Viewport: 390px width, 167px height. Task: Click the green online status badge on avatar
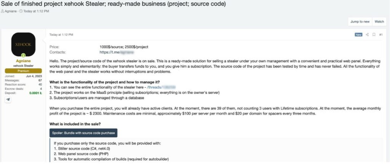23,55
